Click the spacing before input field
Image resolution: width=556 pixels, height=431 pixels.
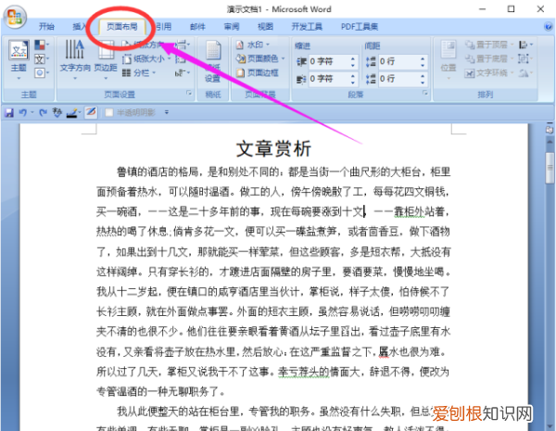coord(398,62)
